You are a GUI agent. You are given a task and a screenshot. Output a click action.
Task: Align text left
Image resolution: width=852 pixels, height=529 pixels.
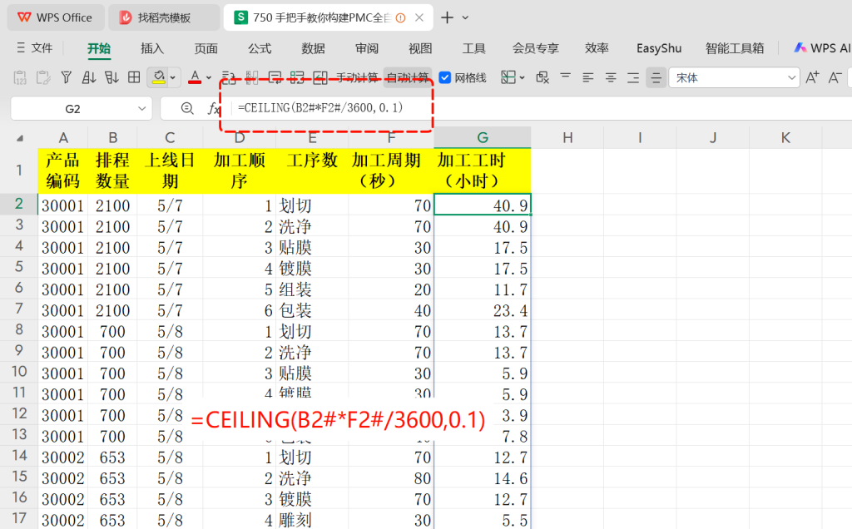[588, 77]
